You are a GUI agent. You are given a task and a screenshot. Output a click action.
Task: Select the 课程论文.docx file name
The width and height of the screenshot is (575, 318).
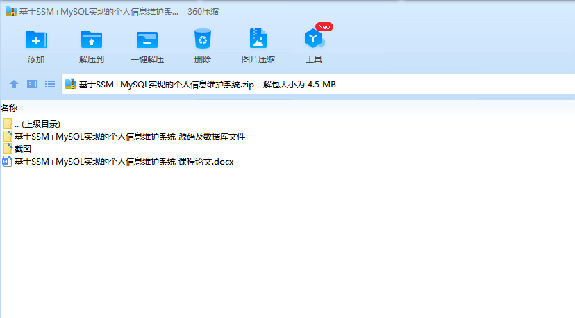(124, 161)
